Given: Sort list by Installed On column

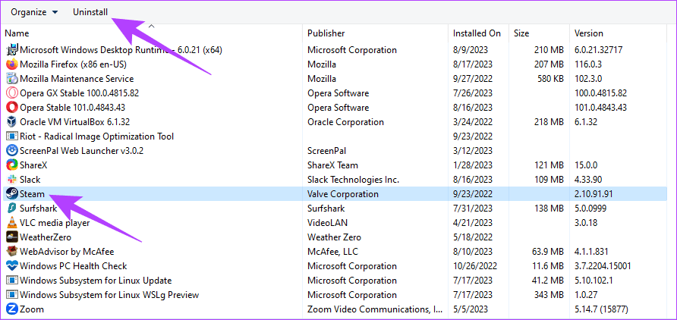Looking at the screenshot, I should tap(478, 33).
